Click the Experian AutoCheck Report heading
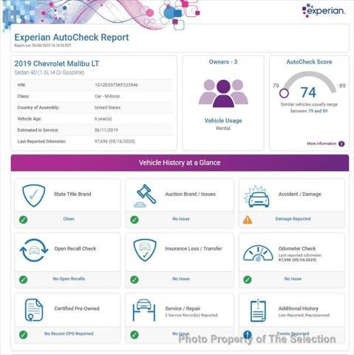This screenshot has width=354, height=355. (x=72, y=37)
